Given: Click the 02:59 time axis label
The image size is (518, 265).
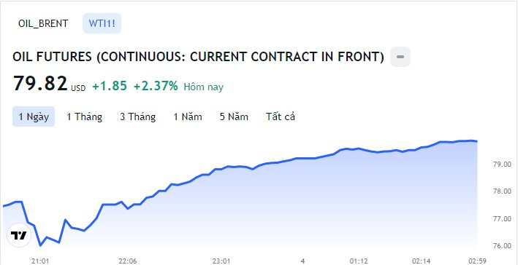Looking at the screenshot, I should tap(477, 261).
